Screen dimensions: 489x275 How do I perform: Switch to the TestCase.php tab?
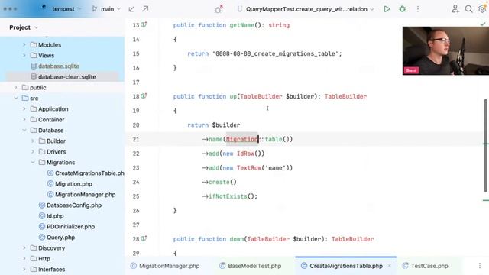tap(425, 266)
